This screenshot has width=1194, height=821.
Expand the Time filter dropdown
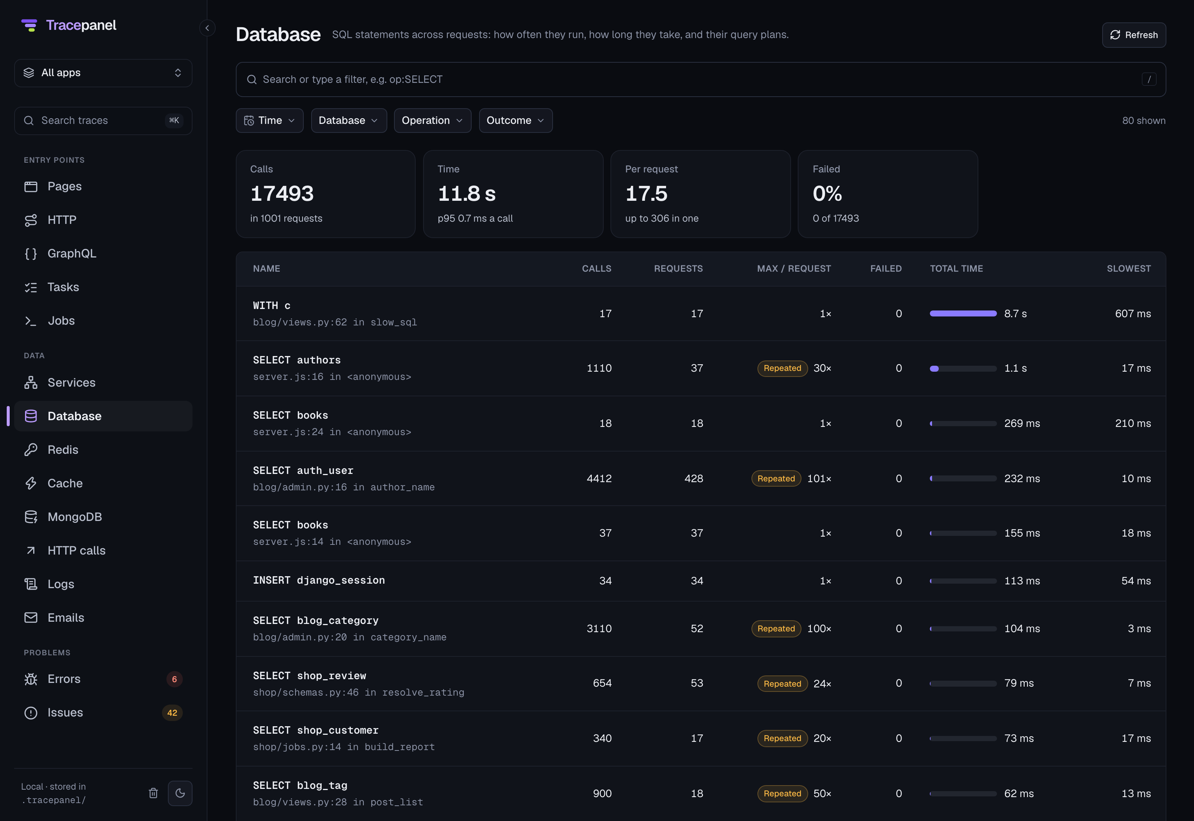(269, 121)
